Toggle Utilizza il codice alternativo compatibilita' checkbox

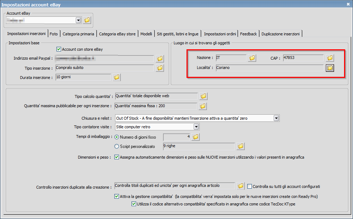(x=134, y=204)
